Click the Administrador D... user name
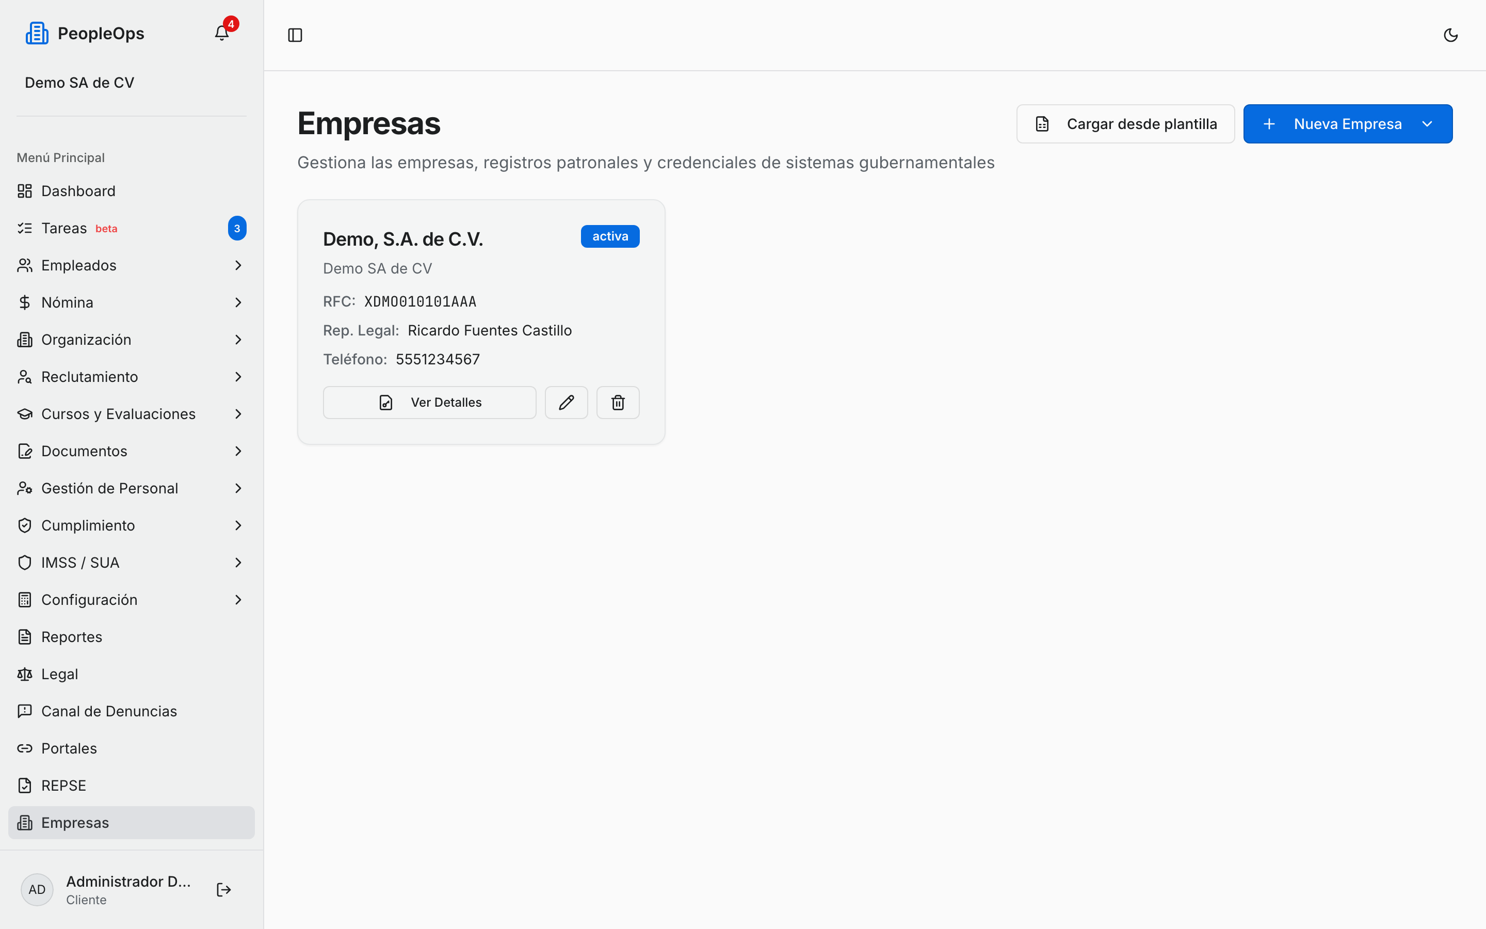 click(128, 882)
